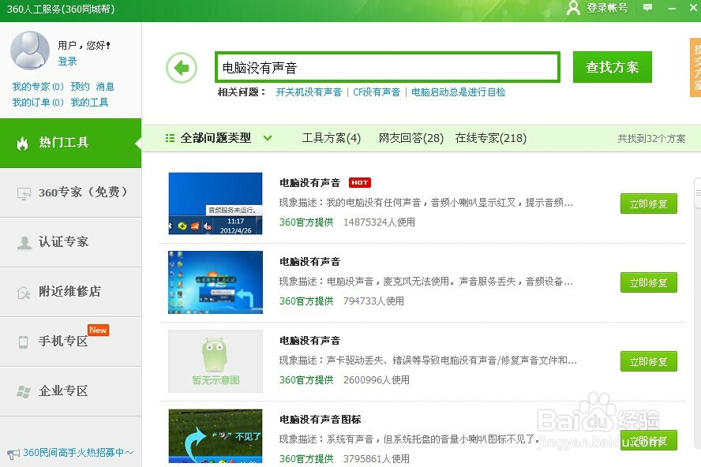Open 我的专家 (0) link
This screenshot has width=701, height=467.
(38, 86)
